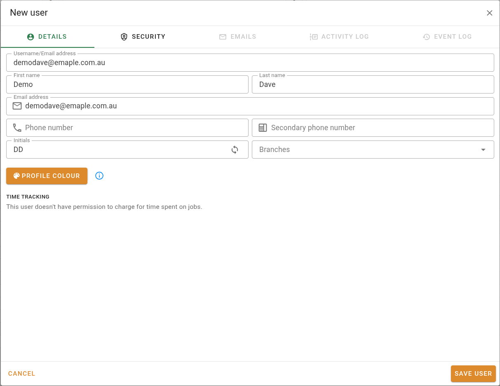Focus the Username/Email address field
This screenshot has height=386, width=500.
click(250, 63)
